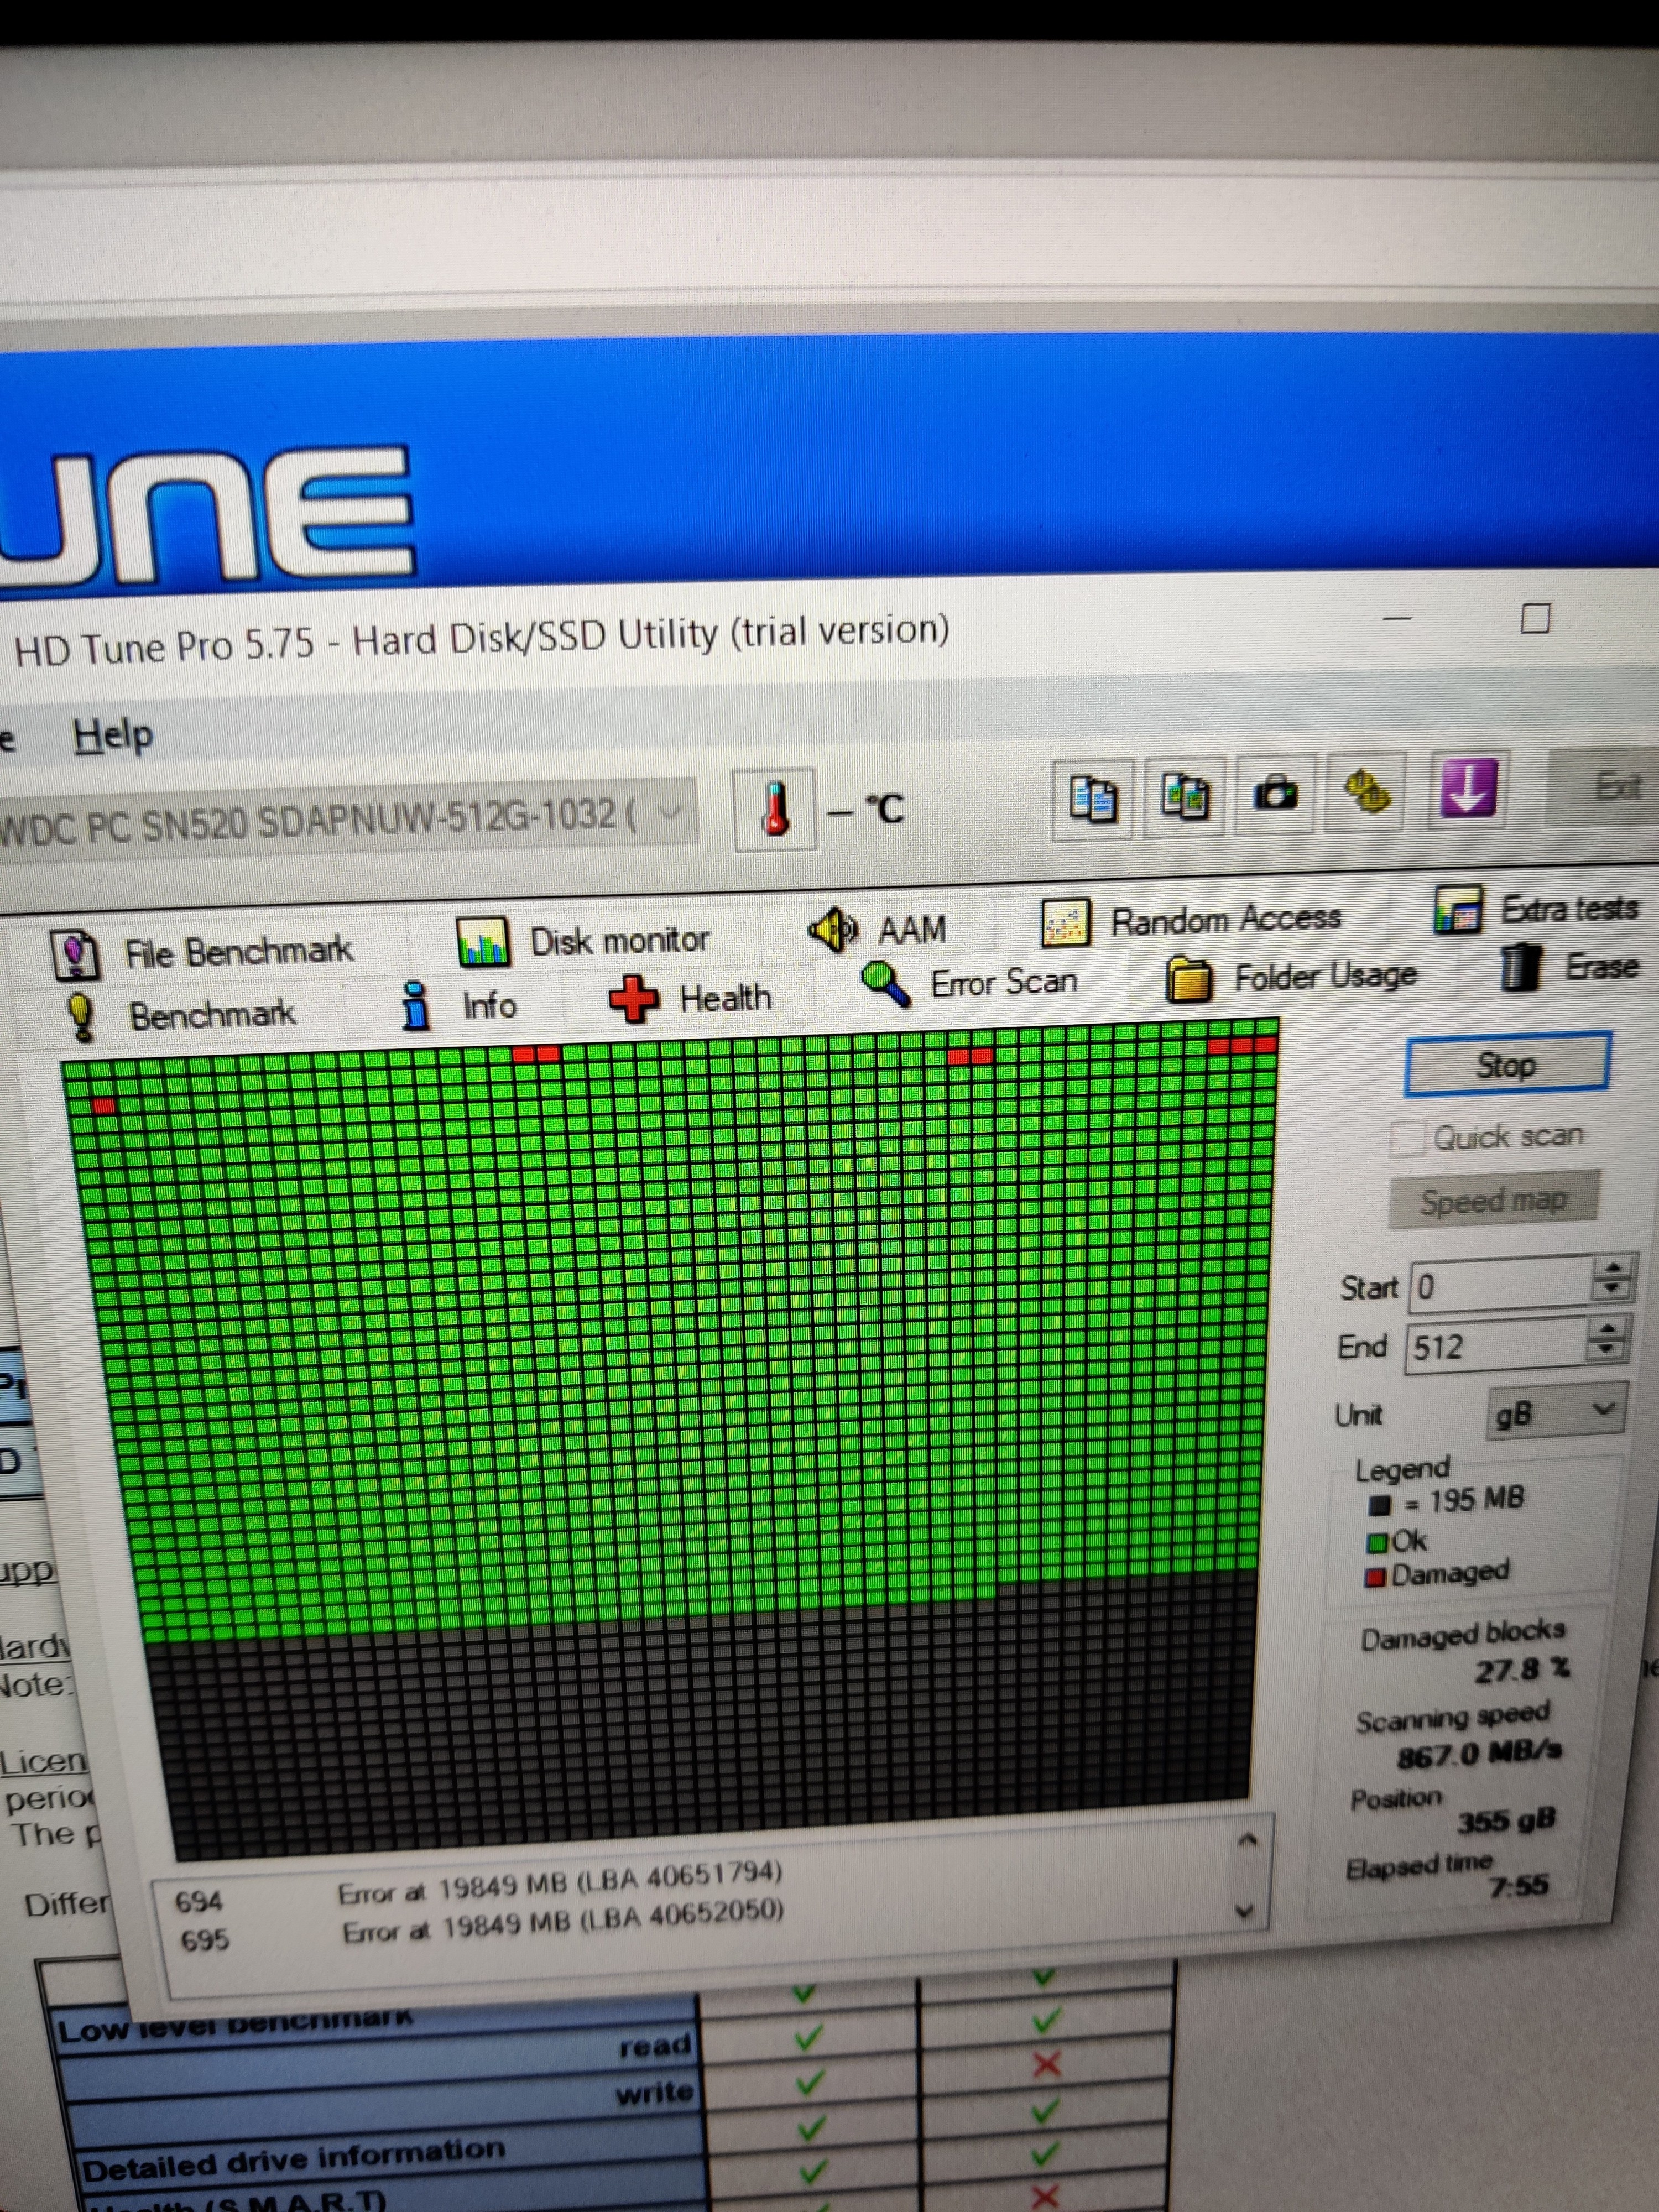Open the Help menu
The width and height of the screenshot is (1659, 2212).
(113, 735)
